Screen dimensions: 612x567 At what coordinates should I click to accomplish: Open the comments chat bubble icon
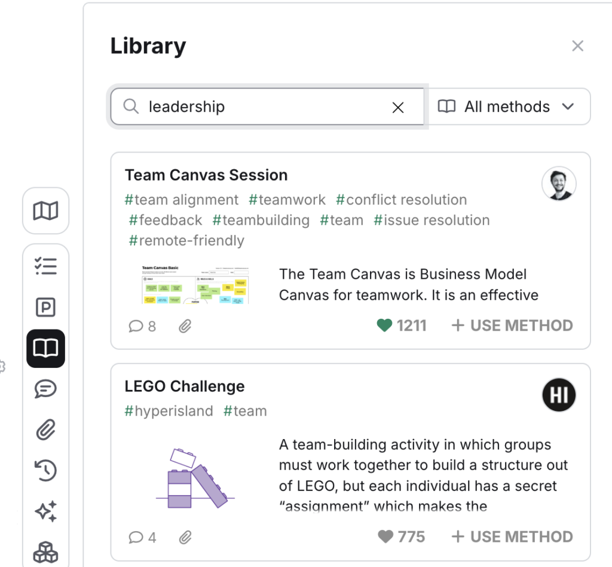tap(45, 389)
